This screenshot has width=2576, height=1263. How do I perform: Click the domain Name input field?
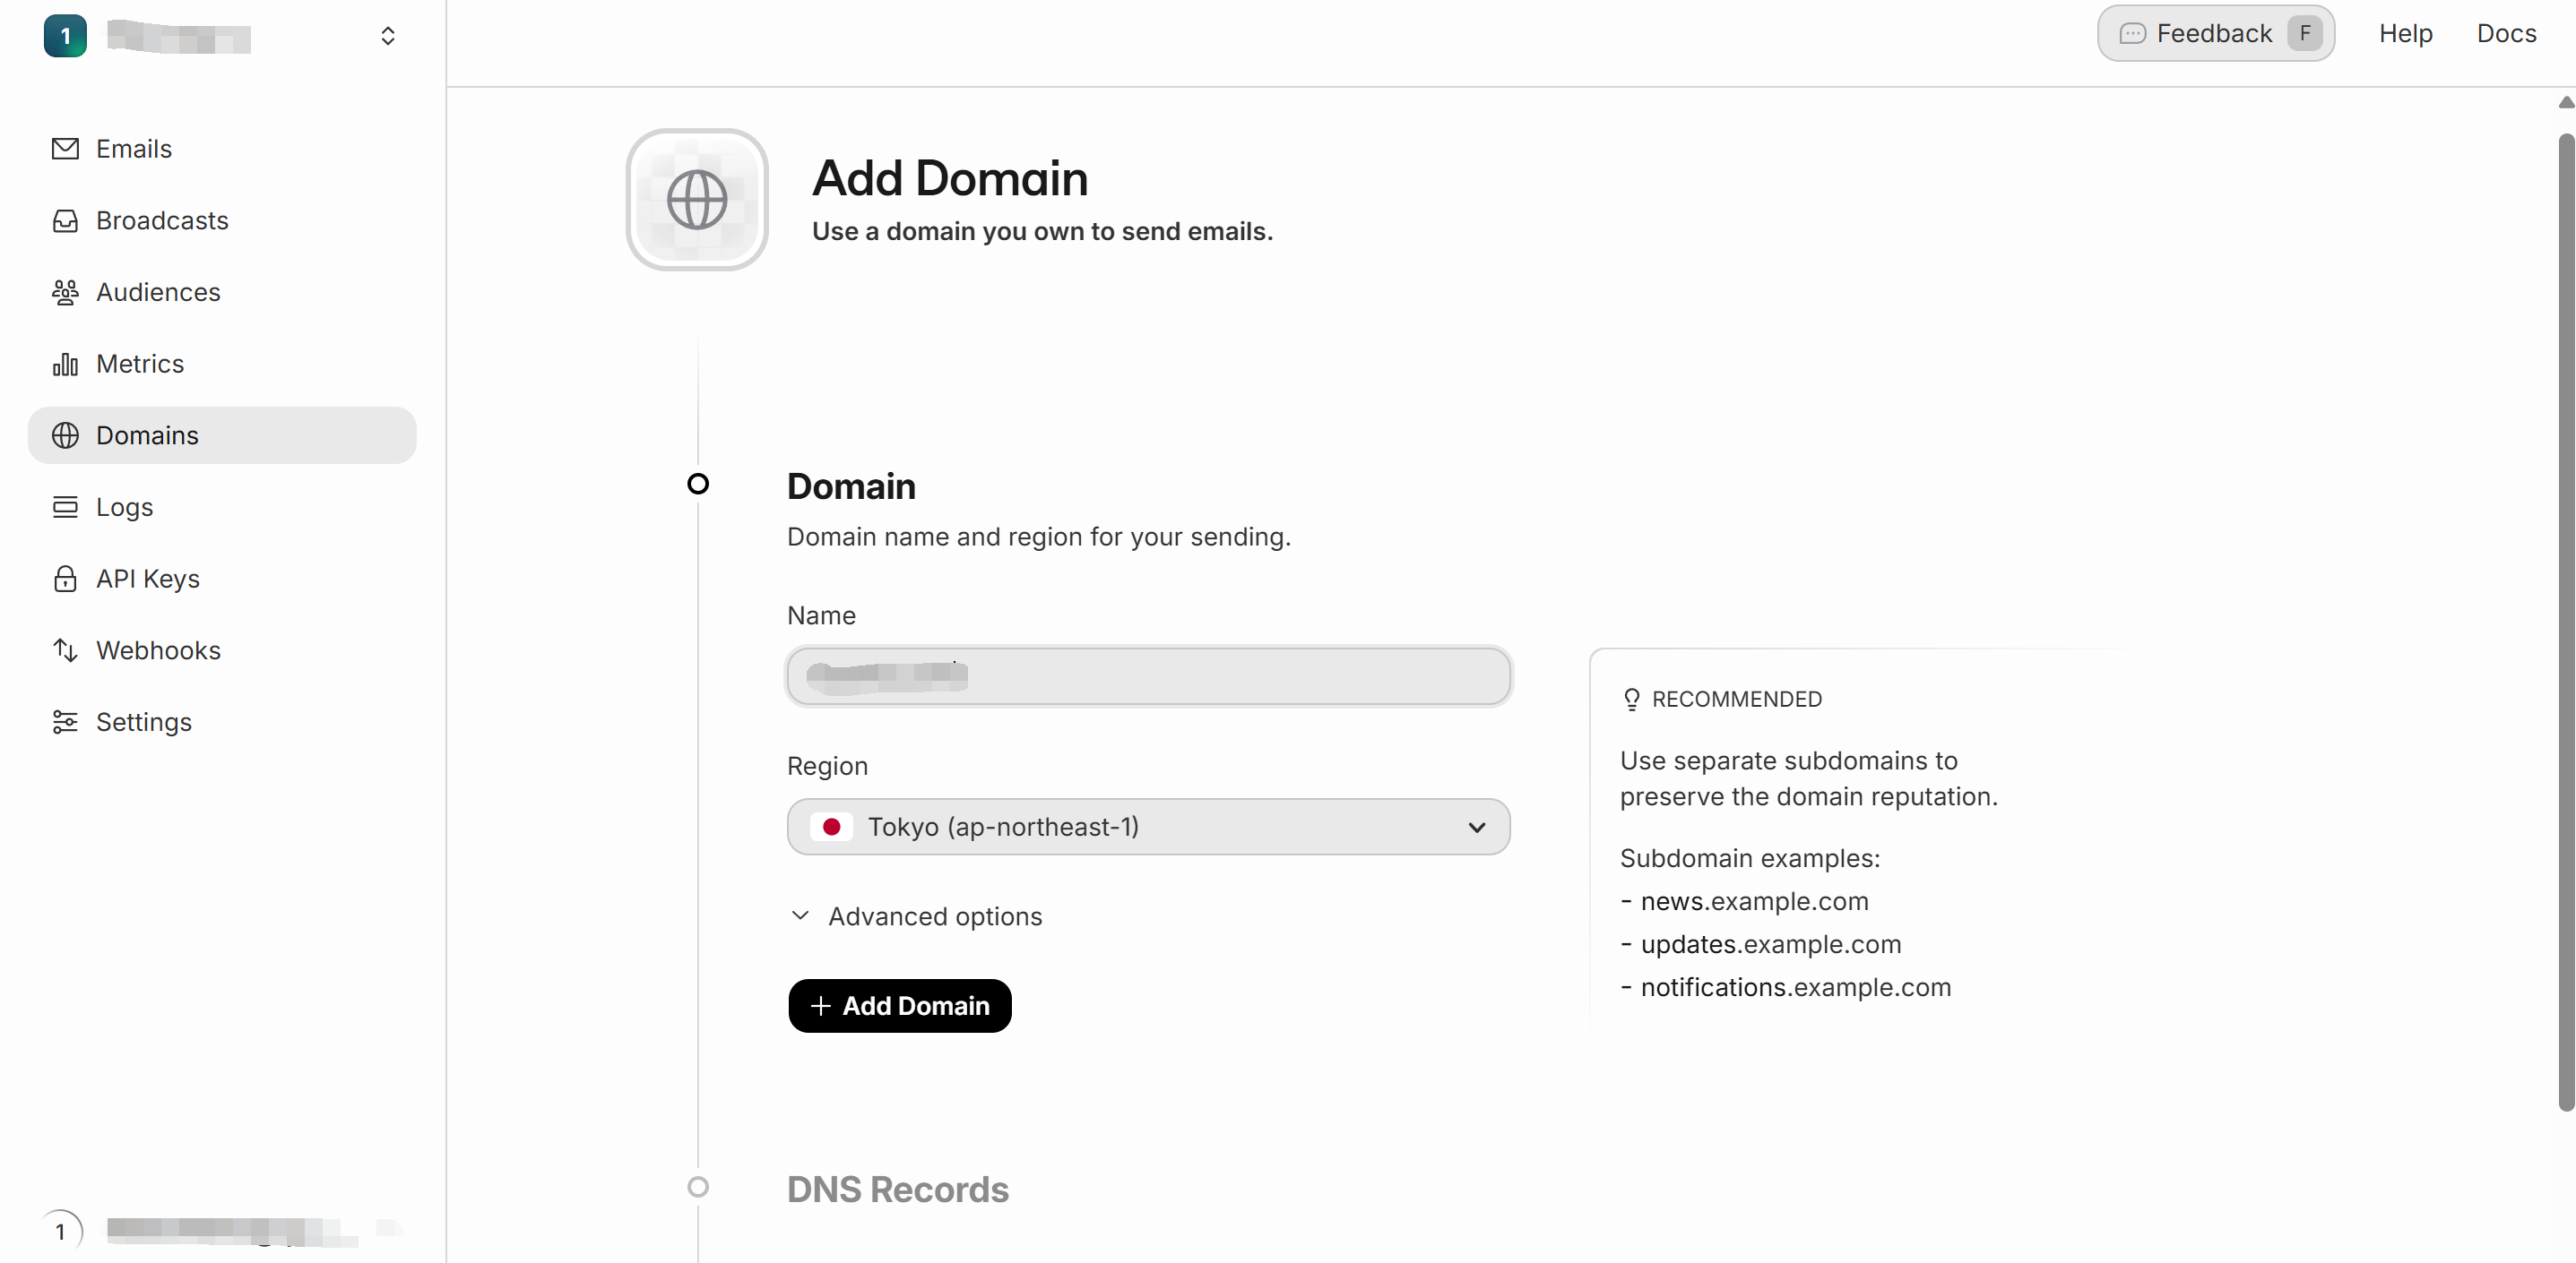pyautogui.click(x=1148, y=676)
